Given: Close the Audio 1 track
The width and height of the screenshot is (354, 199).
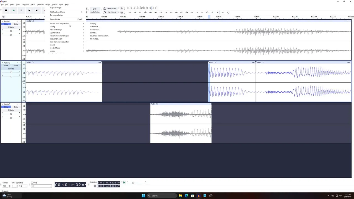Looking at the screenshot, I should [x=2, y=21].
